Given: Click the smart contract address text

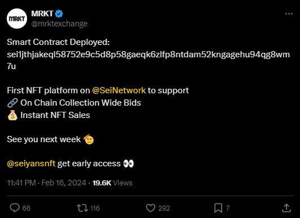Looking at the screenshot, I should tap(148, 61).
